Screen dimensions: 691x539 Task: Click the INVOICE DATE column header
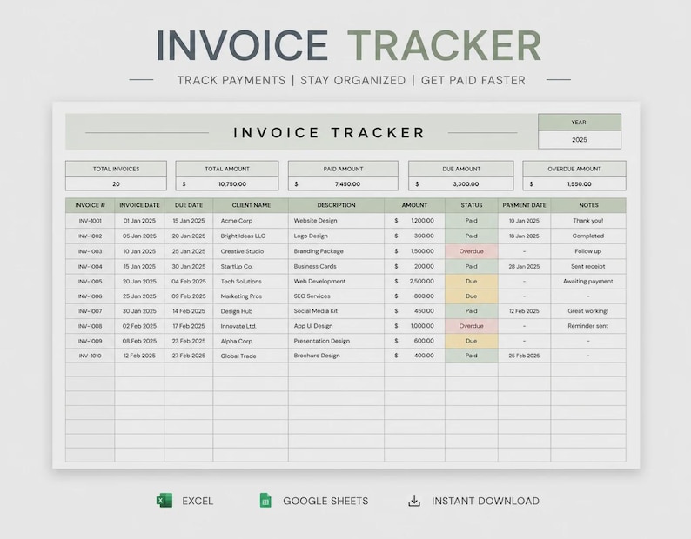click(x=139, y=205)
